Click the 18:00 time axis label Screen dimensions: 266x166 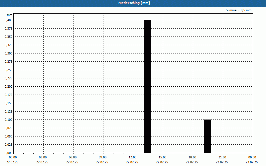point(193,157)
